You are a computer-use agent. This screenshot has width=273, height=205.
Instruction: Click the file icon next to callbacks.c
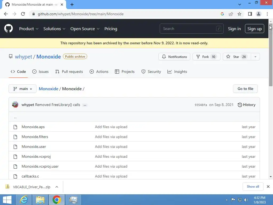click(x=15, y=176)
